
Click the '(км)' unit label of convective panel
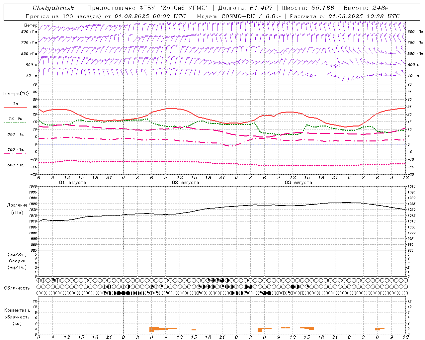coord(17,323)
